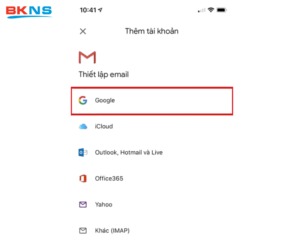
Task: Select Outlook, Hotmail và Live
Action: pyautogui.click(x=129, y=153)
